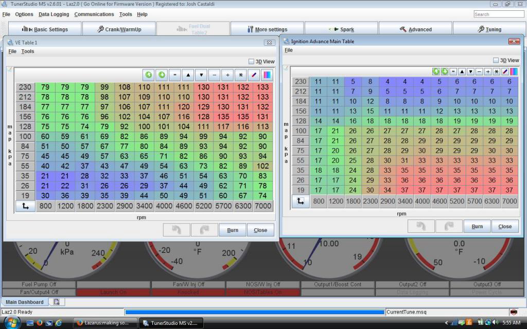Enable 3D View checkbox in VE Table 1
Screen dimensions: 527x329
click(x=252, y=62)
